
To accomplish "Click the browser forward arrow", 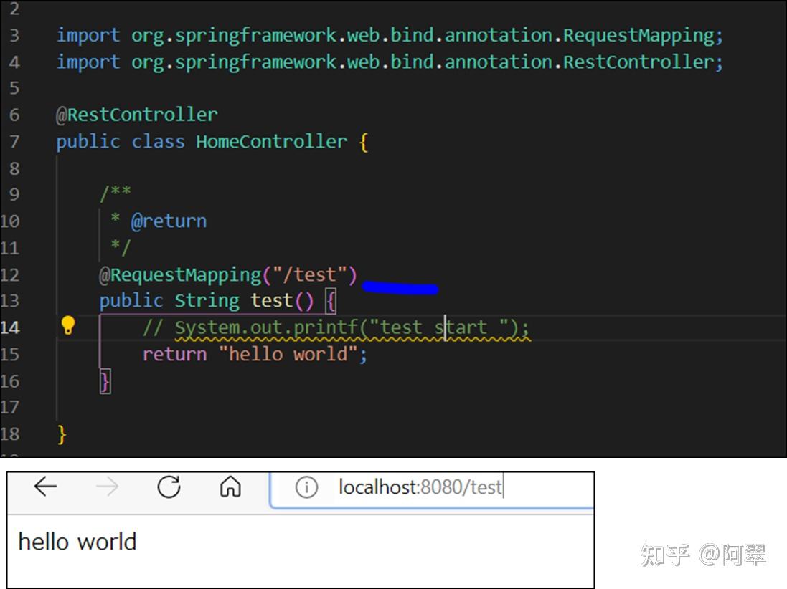I will 107,487.
